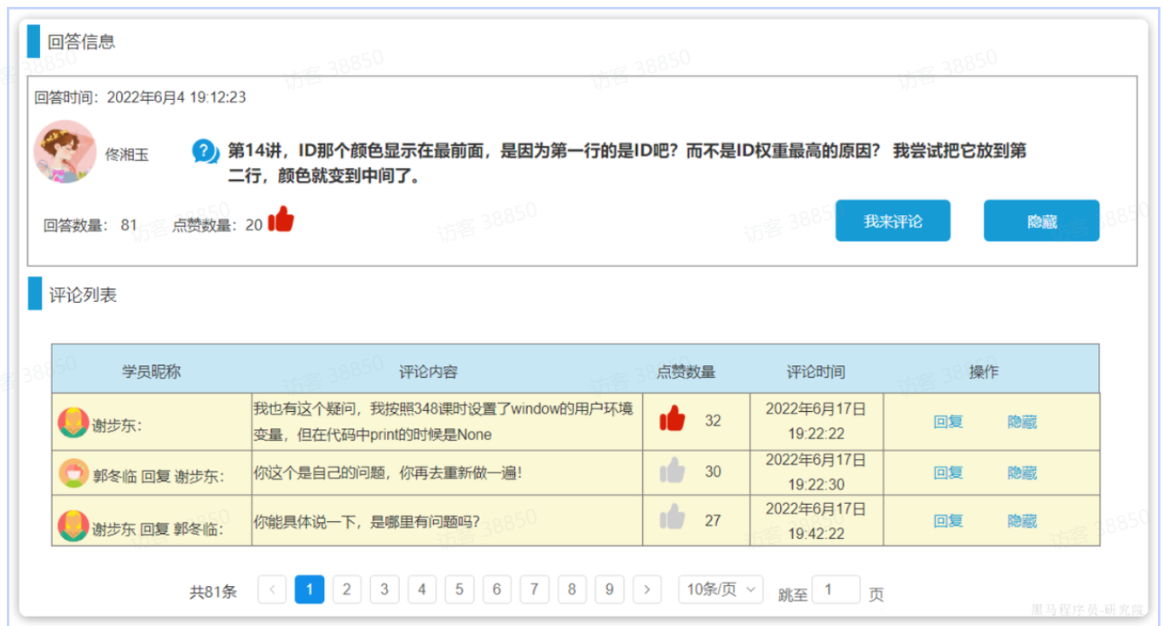Click avatar in 谢步东 回复 郭冬临 row

[73, 525]
